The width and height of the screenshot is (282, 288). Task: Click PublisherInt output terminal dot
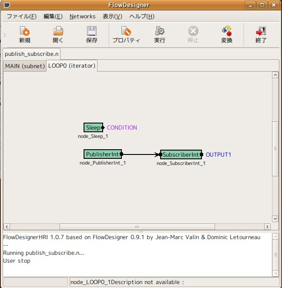[x=121, y=154]
